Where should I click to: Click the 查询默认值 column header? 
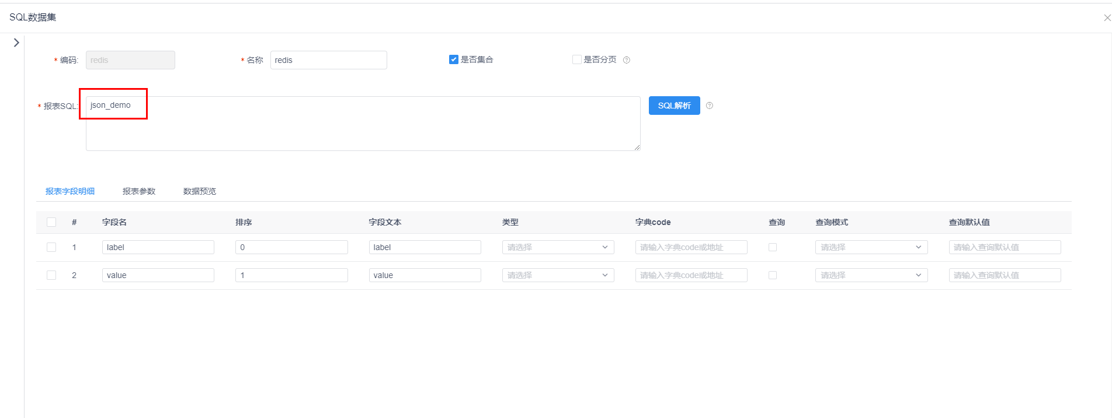[x=969, y=222]
